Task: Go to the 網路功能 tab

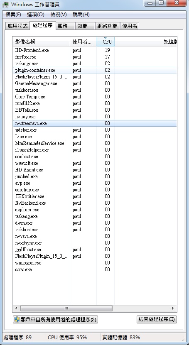Action: click(107, 26)
